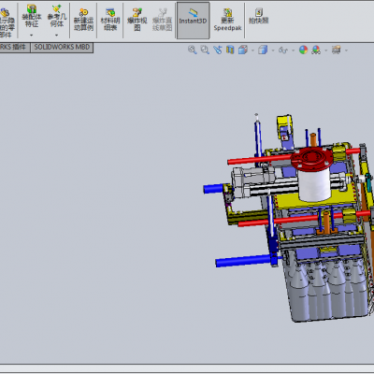
Task: Select the Zoom to Area icon
Action: pyautogui.click(x=205, y=50)
